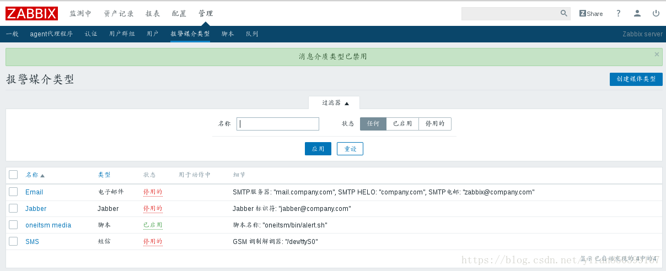This screenshot has height=271, width=666.
Task: Enable Email via its 停用的 status
Action: (153, 192)
